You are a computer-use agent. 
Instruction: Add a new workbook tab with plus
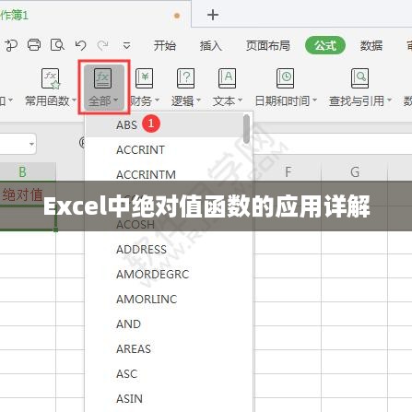coord(213,15)
